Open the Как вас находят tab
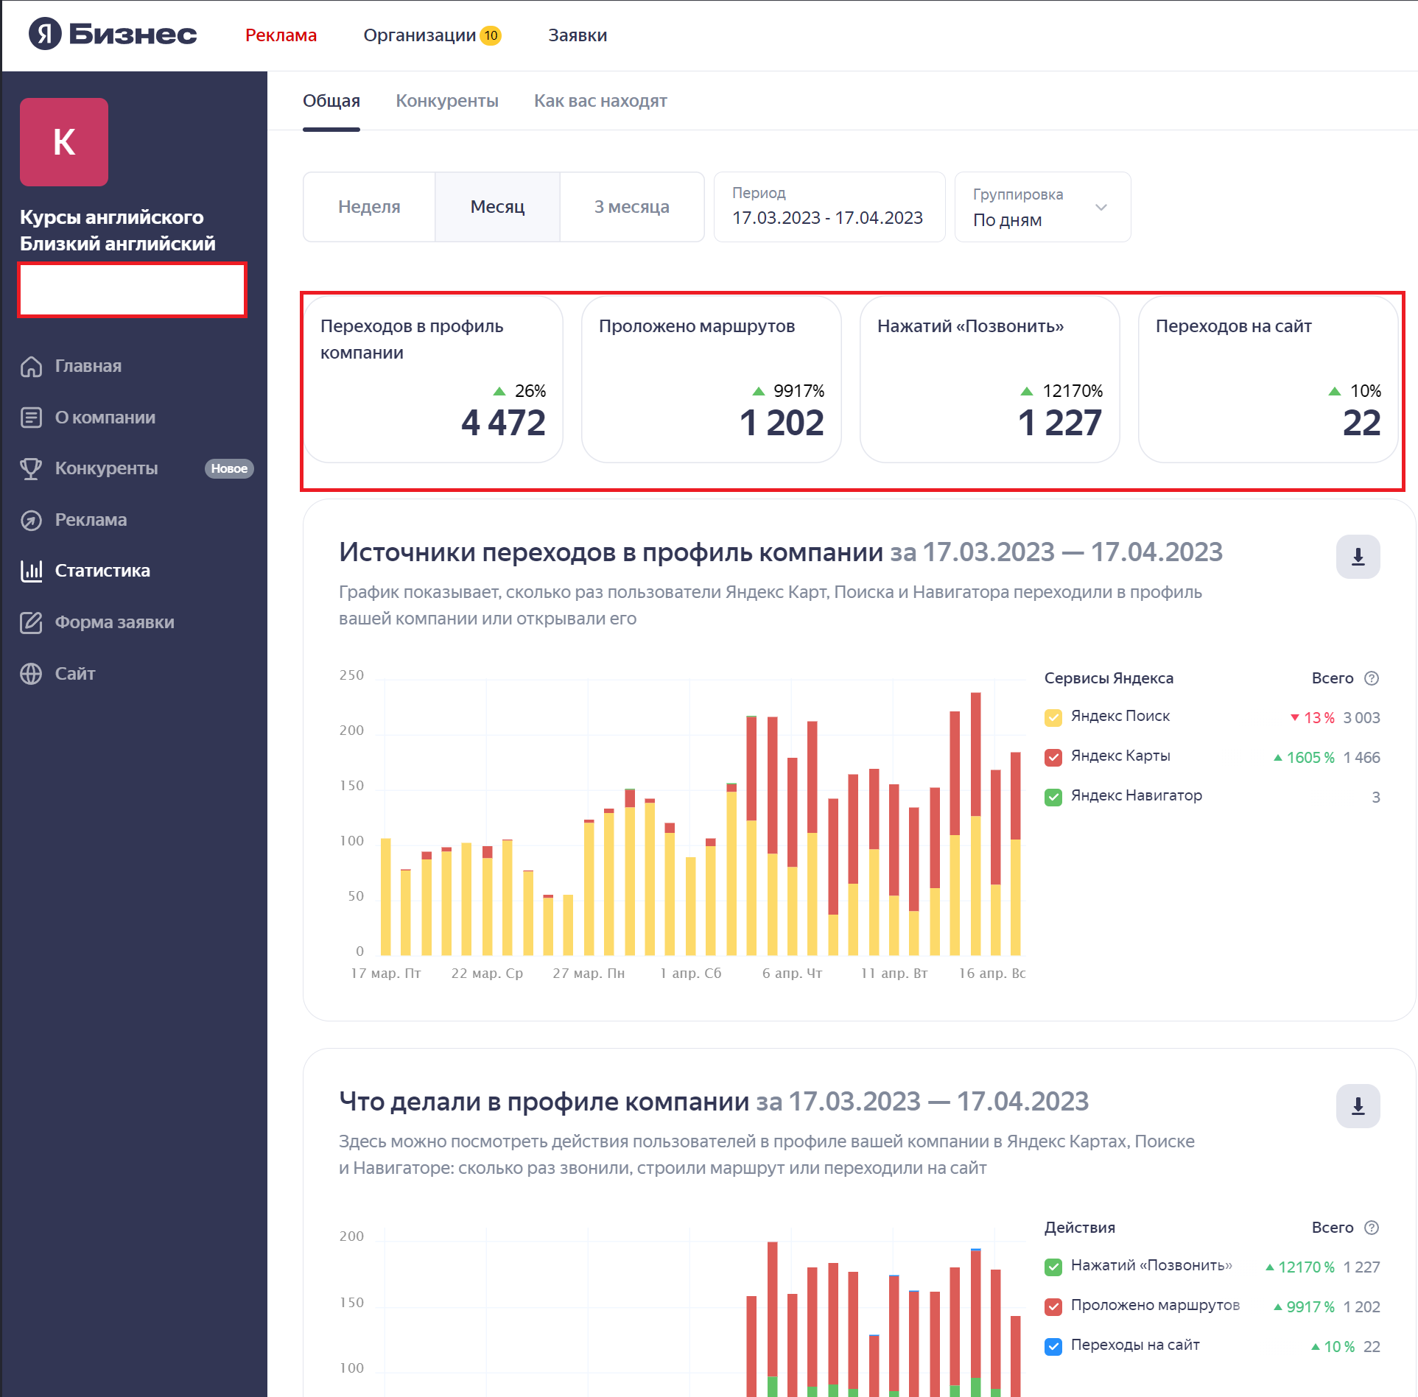The width and height of the screenshot is (1418, 1397). click(x=600, y=101)
